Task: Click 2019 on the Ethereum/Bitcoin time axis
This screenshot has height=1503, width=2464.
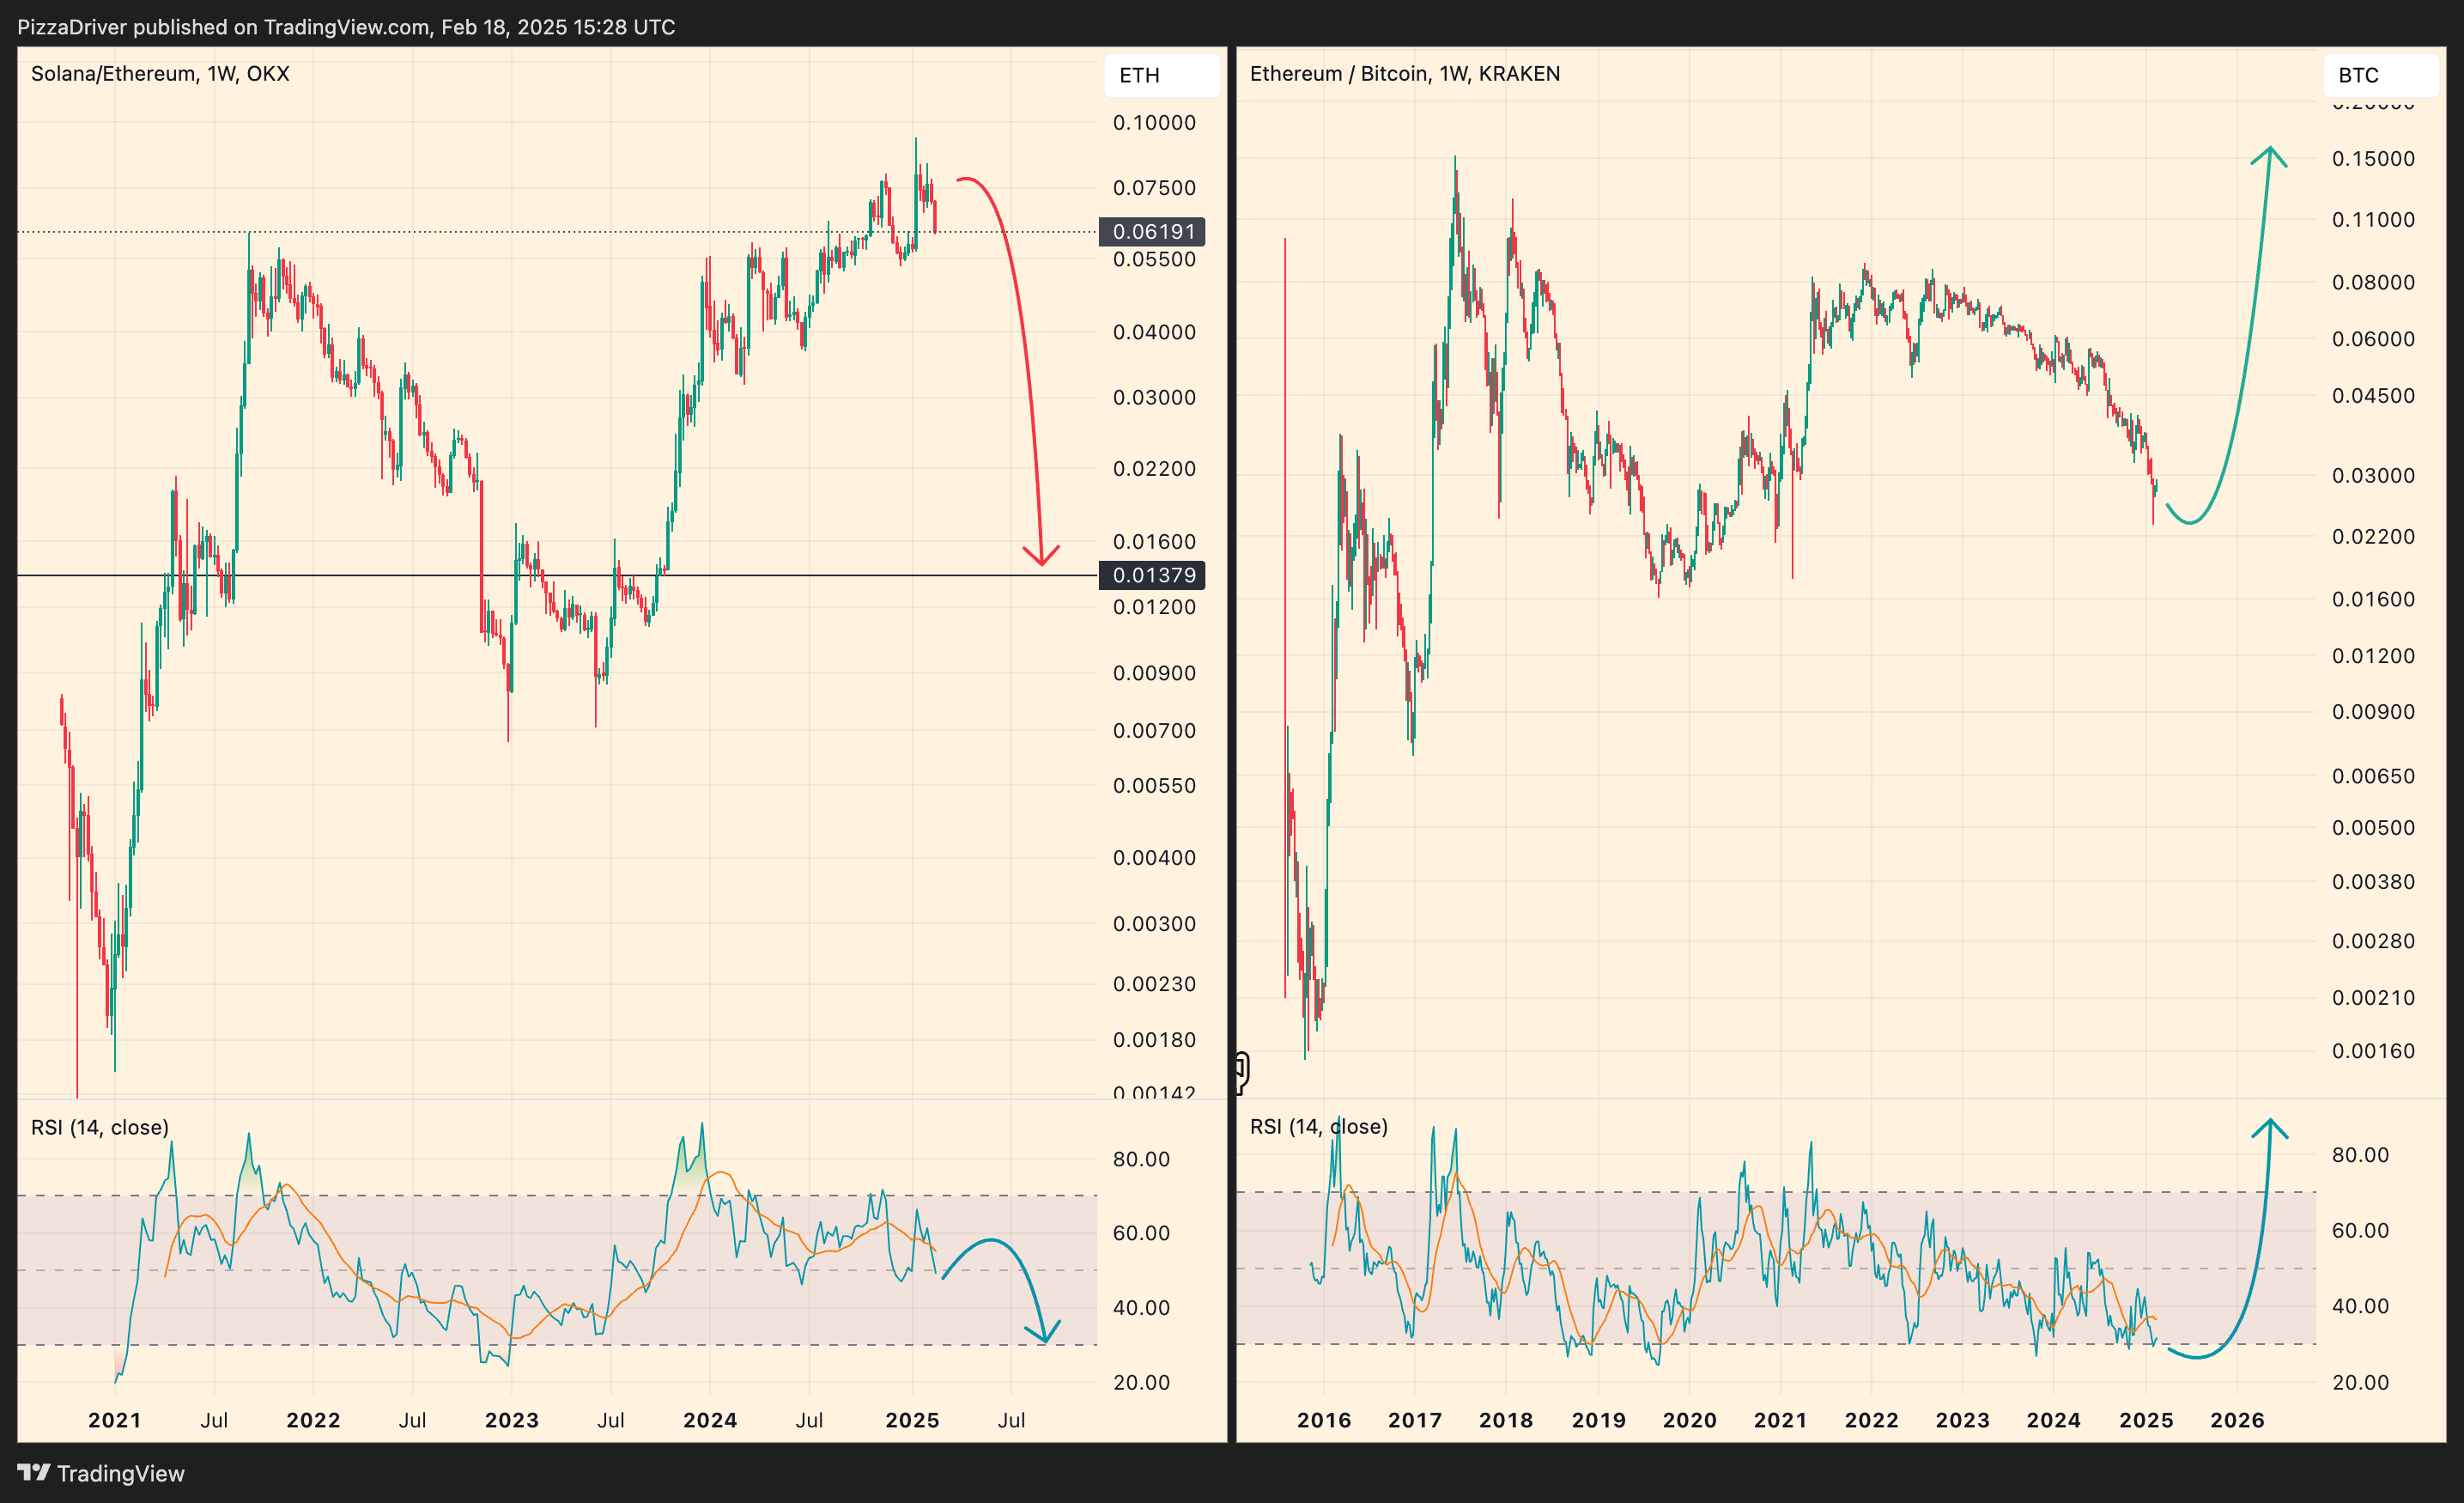Action: coord(1598,1420)
